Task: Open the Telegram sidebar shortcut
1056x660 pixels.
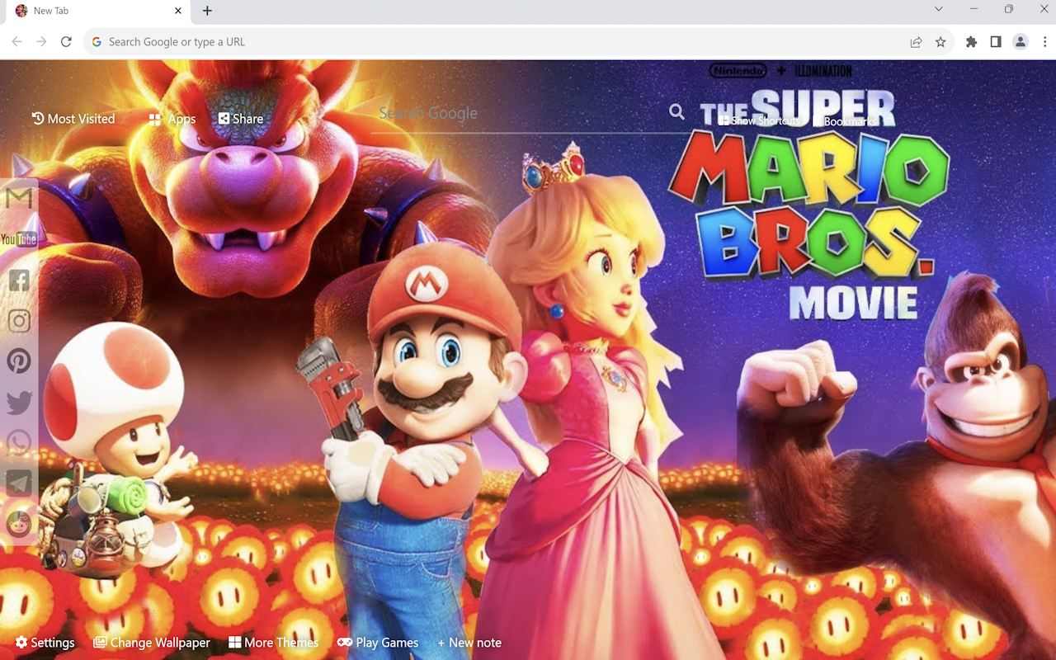Action: pos(18,483)
